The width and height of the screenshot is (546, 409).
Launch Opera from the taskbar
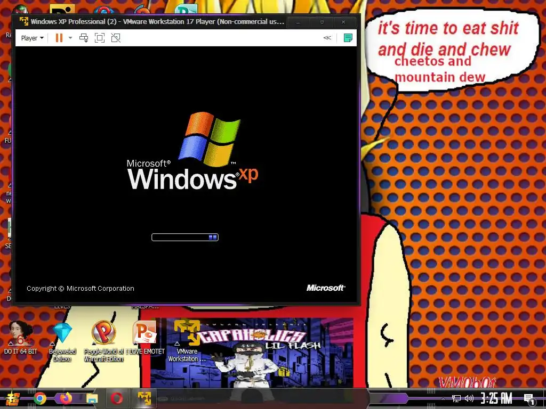point(117,398)
